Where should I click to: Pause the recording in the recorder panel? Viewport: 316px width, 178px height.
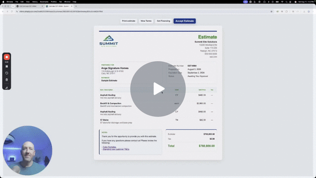6,66
